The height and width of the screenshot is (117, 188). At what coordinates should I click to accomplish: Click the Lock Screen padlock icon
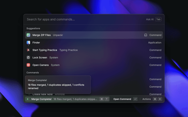coord(28,58)
